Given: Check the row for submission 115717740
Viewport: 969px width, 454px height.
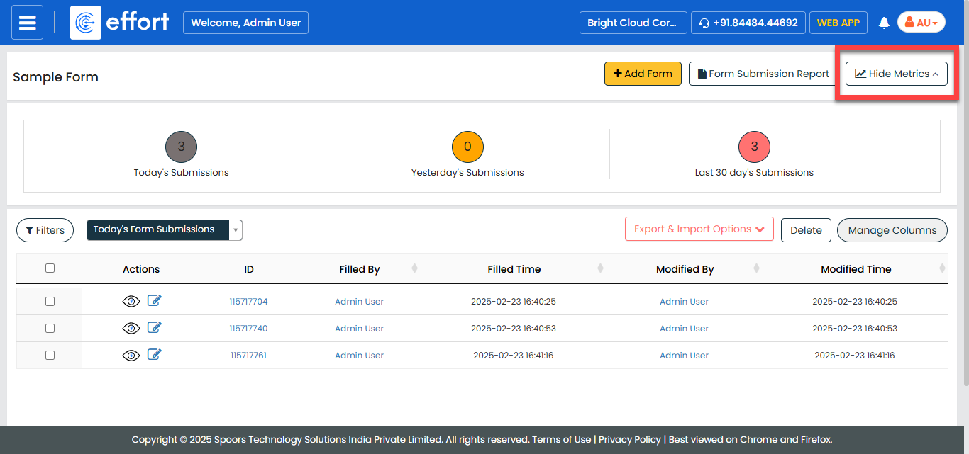Looking at the screenshot, I should (x=50, y=329).
